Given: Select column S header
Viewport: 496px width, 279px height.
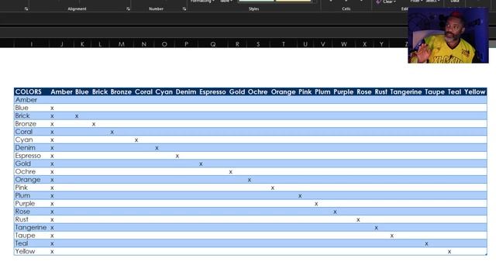Looking at the screenshot, I should 258,44.
